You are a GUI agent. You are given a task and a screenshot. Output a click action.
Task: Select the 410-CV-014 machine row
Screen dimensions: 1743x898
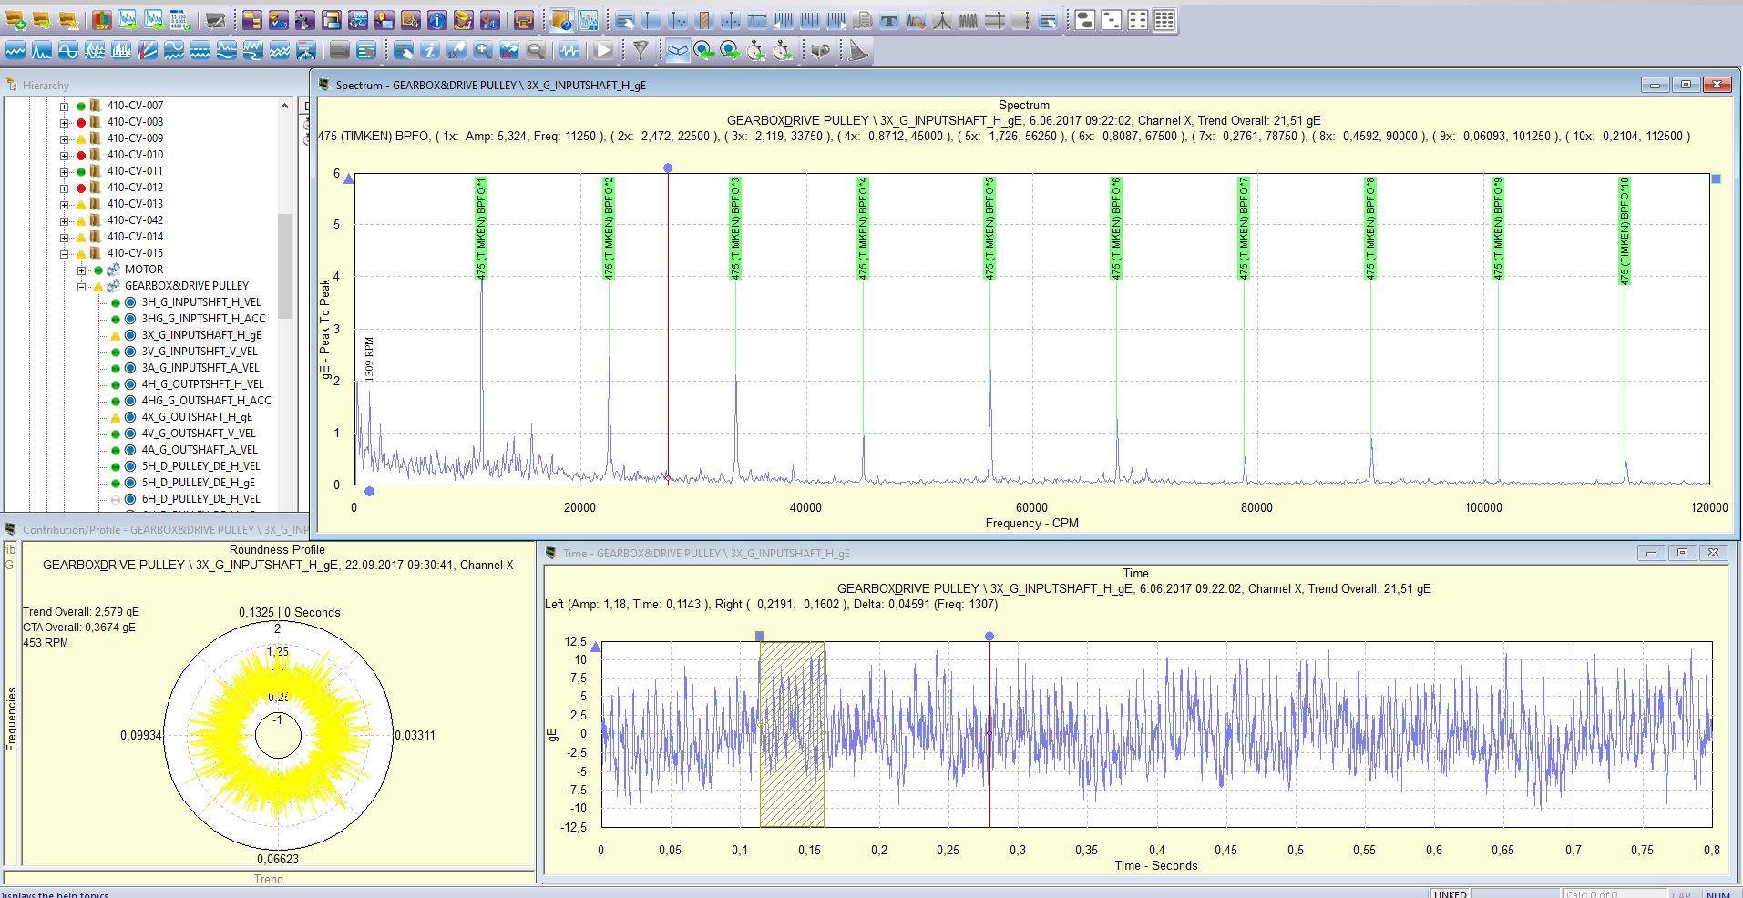135,237
